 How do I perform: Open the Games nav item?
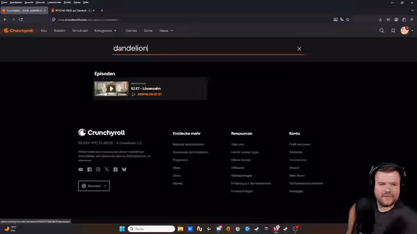point(131,31)
